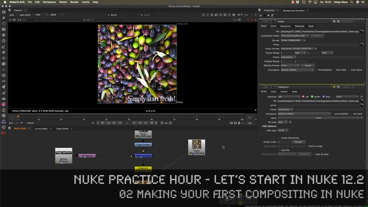Open the Deep nodes D icon

pos(4,75)
